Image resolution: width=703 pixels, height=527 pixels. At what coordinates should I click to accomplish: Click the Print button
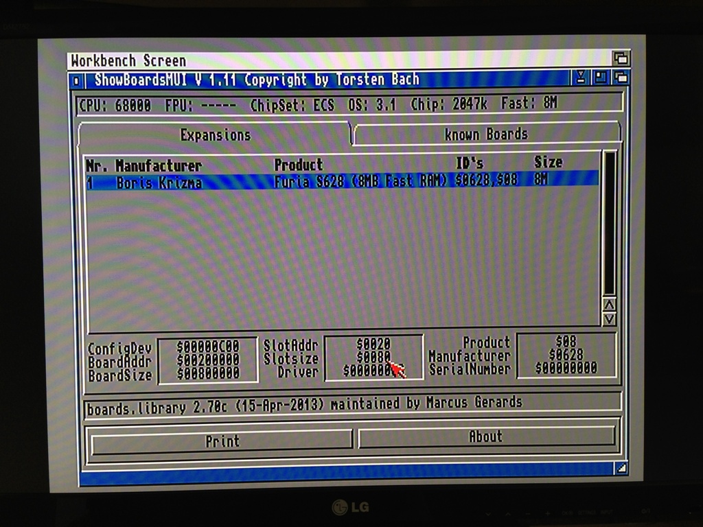tap(222, 441)
